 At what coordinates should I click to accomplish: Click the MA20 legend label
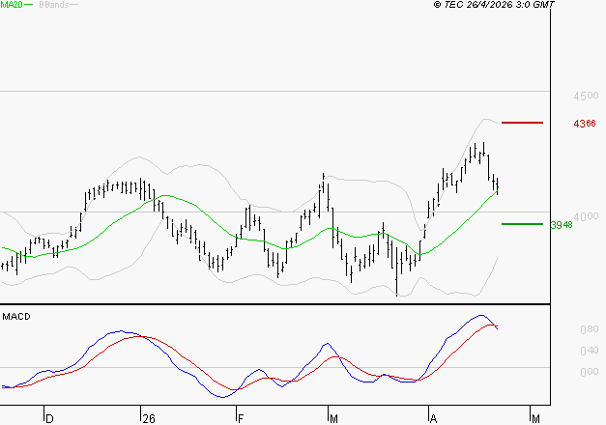tap(12, 5)
